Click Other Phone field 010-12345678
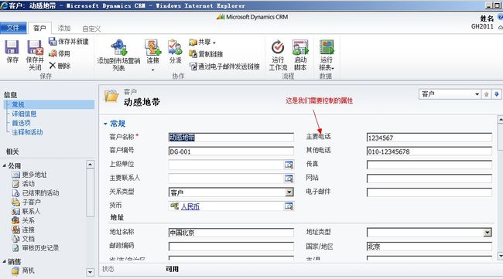503x279 pixels. coord(429,151)
